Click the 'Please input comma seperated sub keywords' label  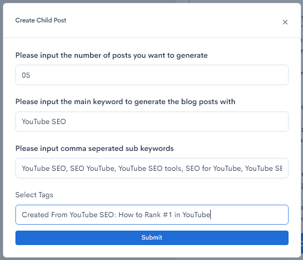95,148
